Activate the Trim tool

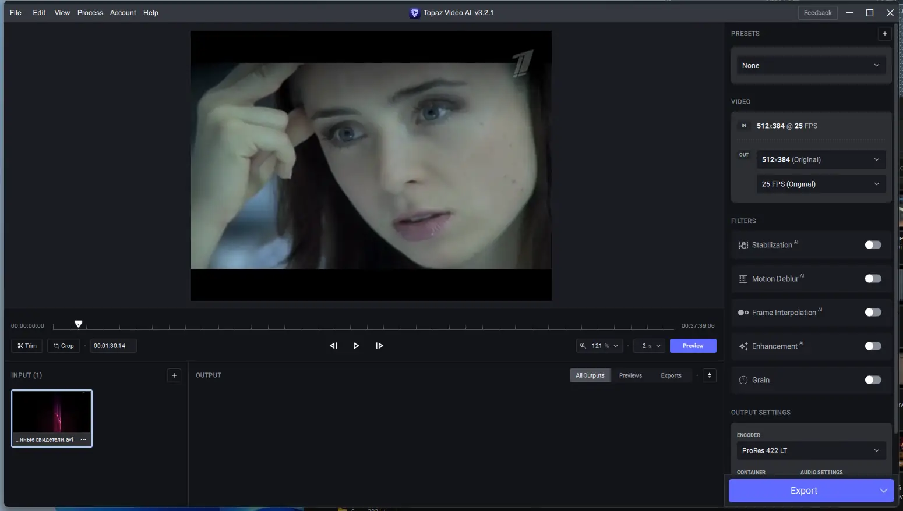27,346
